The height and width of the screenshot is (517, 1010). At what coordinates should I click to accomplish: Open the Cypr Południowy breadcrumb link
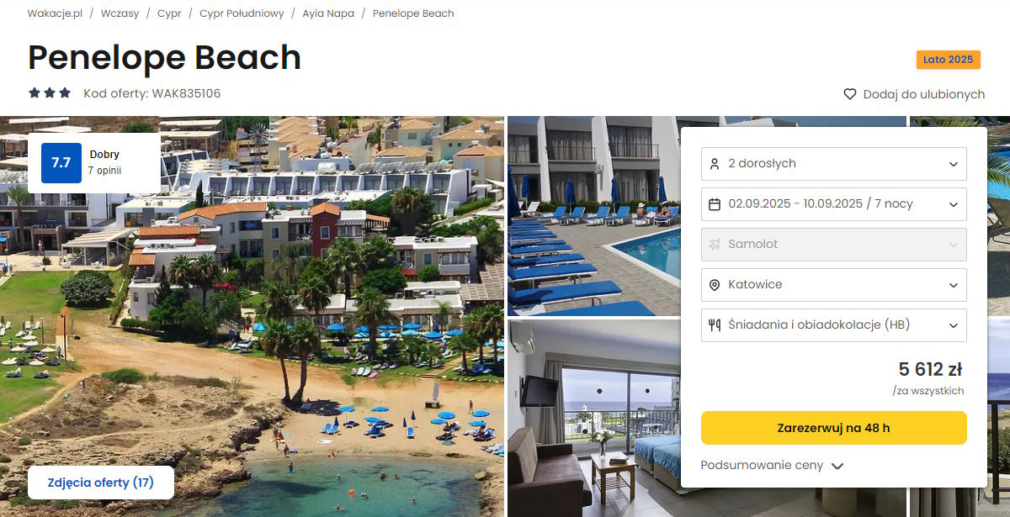[x=242, y=13]
